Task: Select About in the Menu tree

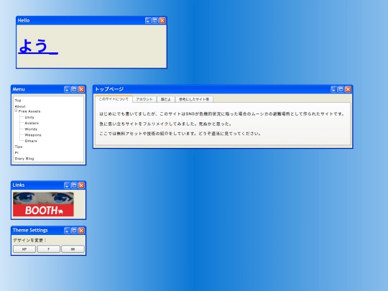Action: coord(20,106)
